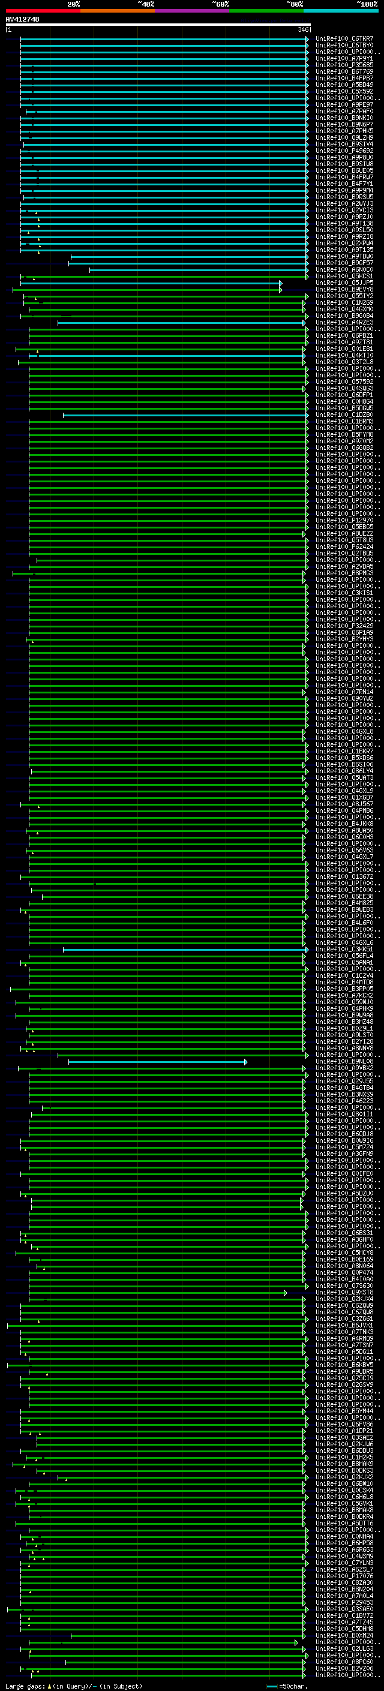The width and height of the screenshot is (384, 1691).
Task: Click label UniRef100_B9N6P7
Action: pos(344,124)
